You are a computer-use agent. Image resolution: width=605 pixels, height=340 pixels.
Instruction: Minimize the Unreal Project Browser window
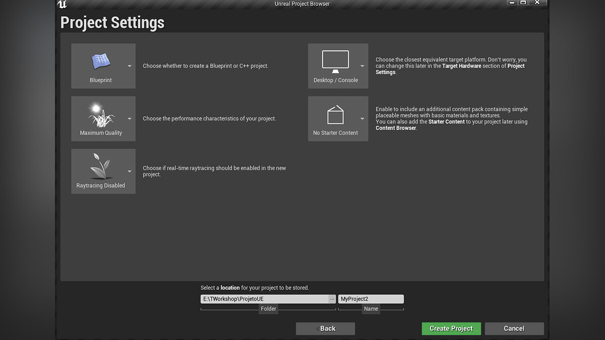(x=510, y=3)
